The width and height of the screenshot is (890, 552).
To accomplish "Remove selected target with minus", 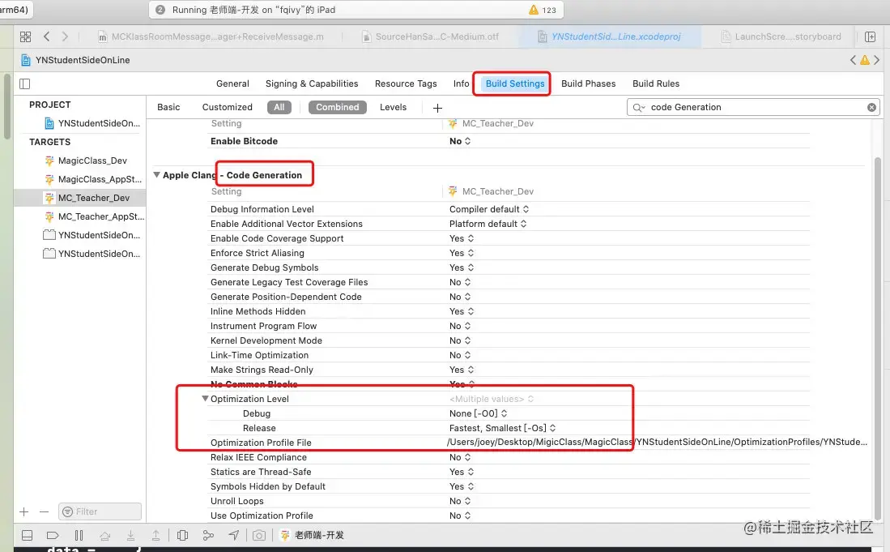I will pyautogui.click(x=45, y=511).
